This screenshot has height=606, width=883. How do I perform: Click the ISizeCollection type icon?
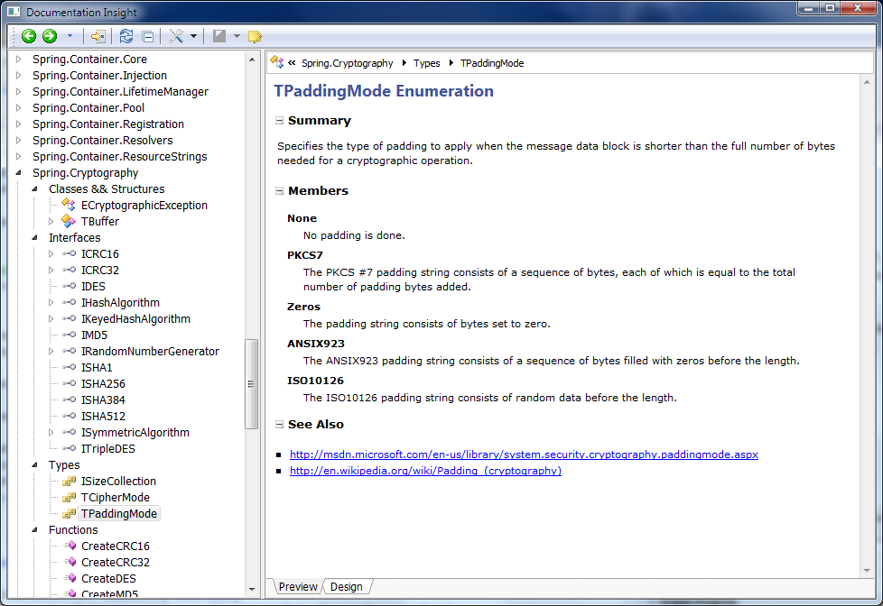[69, 481]
